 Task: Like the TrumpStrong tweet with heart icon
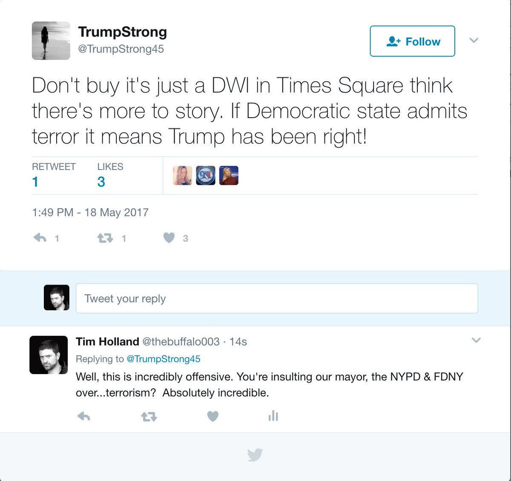(169, 238)
